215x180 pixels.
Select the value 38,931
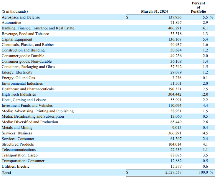point(176,111)
